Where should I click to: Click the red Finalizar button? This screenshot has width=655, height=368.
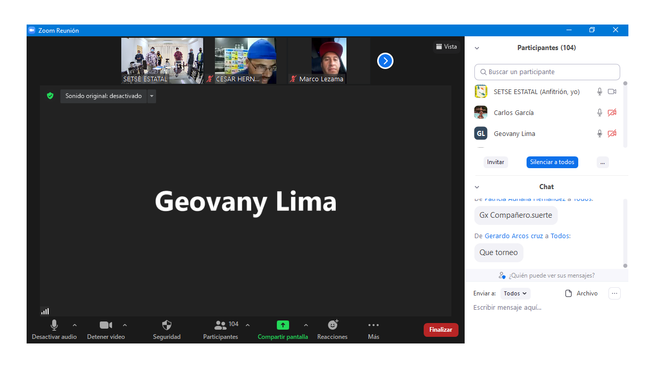tap(441, 330)
